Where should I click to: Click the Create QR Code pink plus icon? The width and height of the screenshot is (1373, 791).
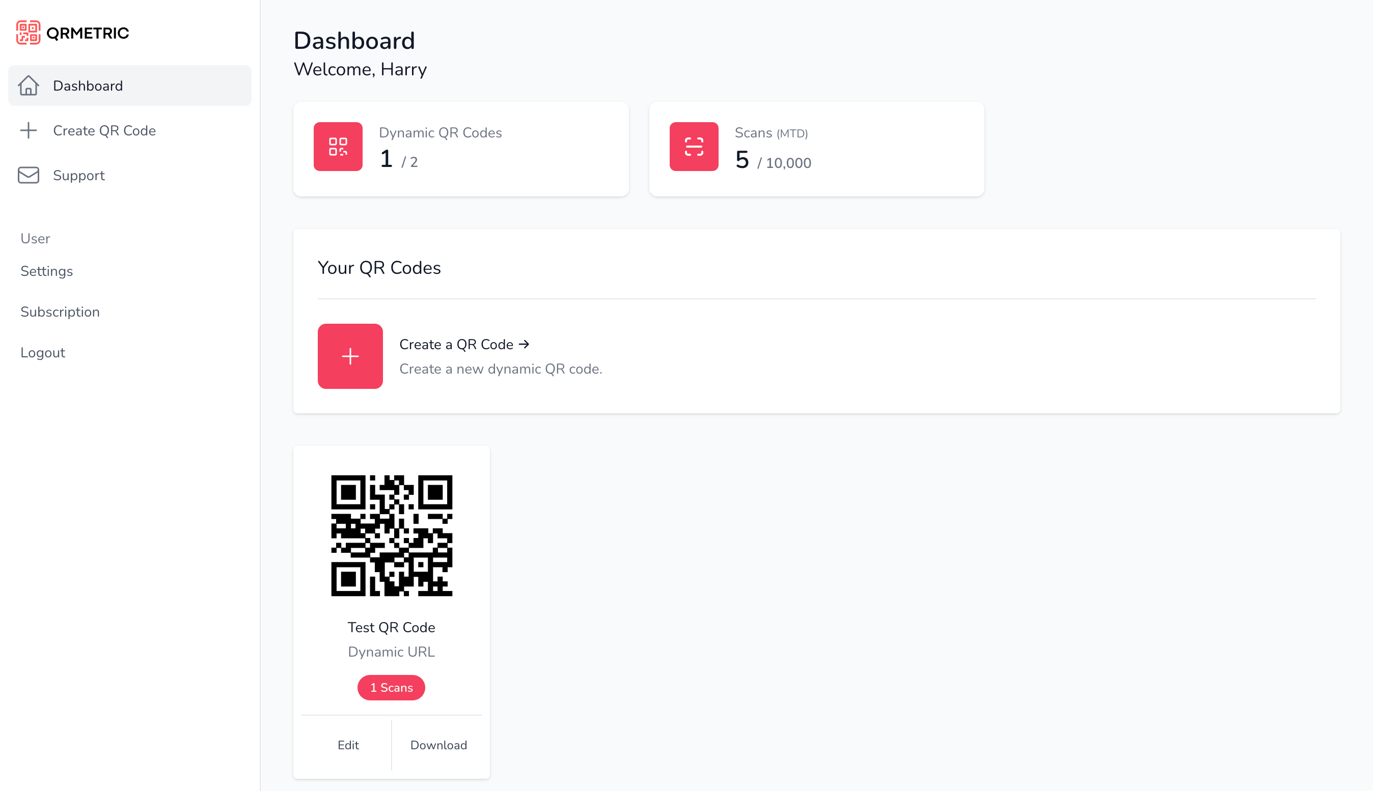pos(350,355)
